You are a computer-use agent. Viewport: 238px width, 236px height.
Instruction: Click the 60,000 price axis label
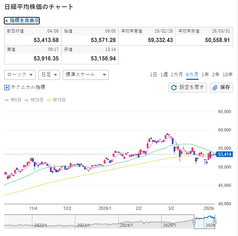pyautogui.click(x=225, y=130)
